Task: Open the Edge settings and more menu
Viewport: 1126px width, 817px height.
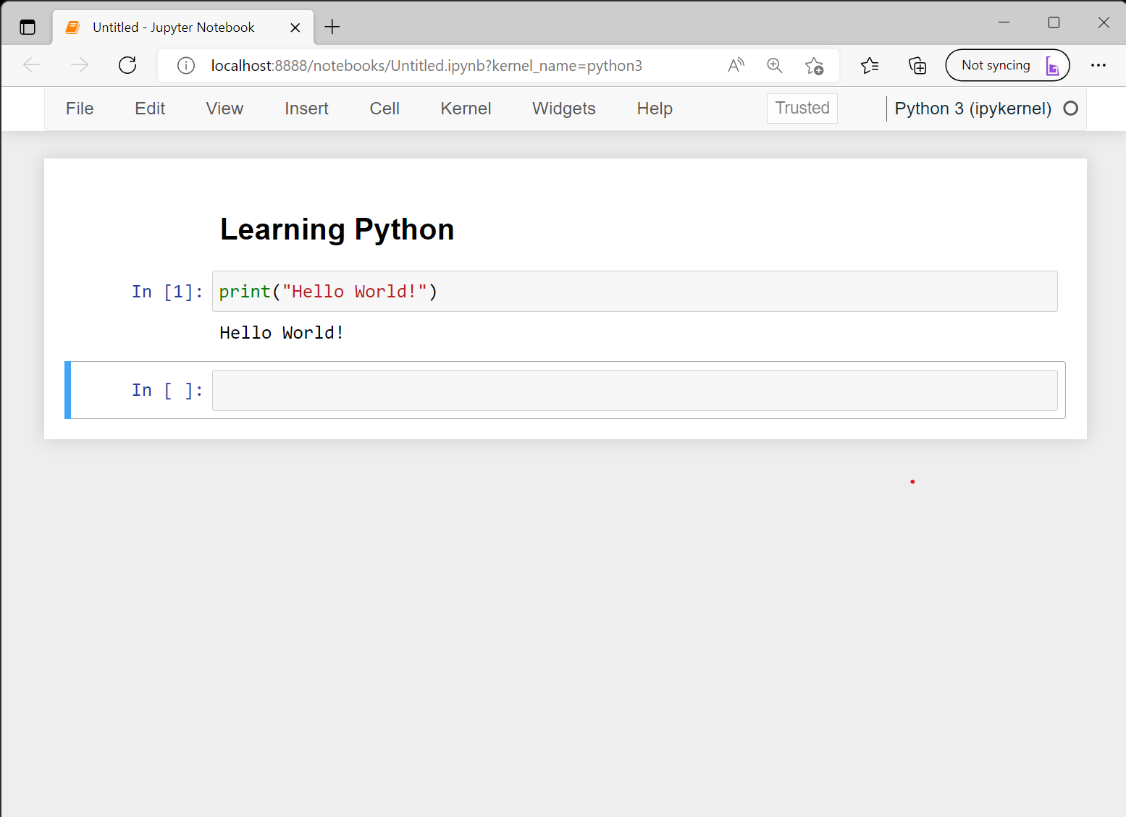Action: (x=1098, y=65)
